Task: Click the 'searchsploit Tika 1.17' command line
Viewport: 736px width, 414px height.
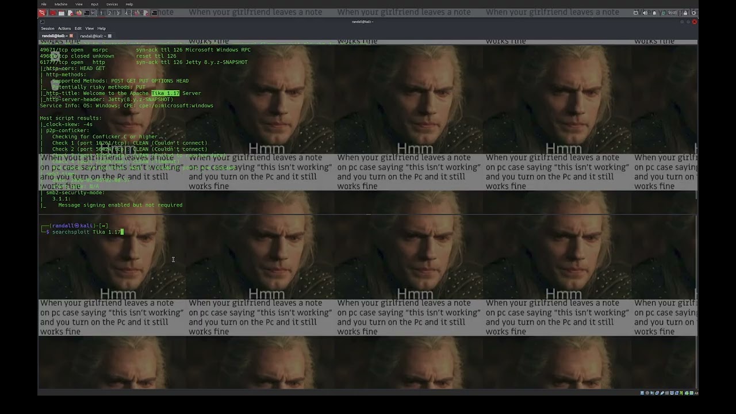Action: coord(87,232)
